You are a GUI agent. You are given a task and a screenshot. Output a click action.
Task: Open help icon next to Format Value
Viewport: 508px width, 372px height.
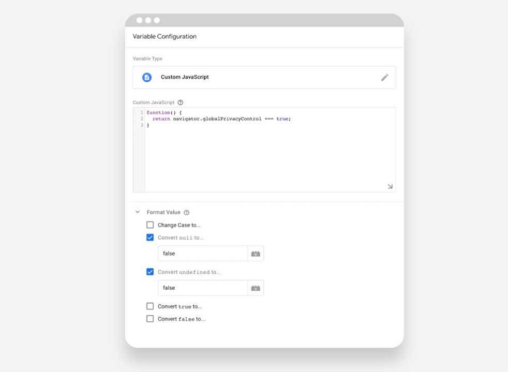tap(187, 213)
